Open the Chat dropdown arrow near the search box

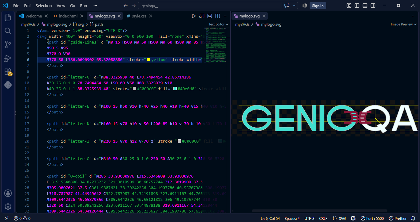[295, 6]
